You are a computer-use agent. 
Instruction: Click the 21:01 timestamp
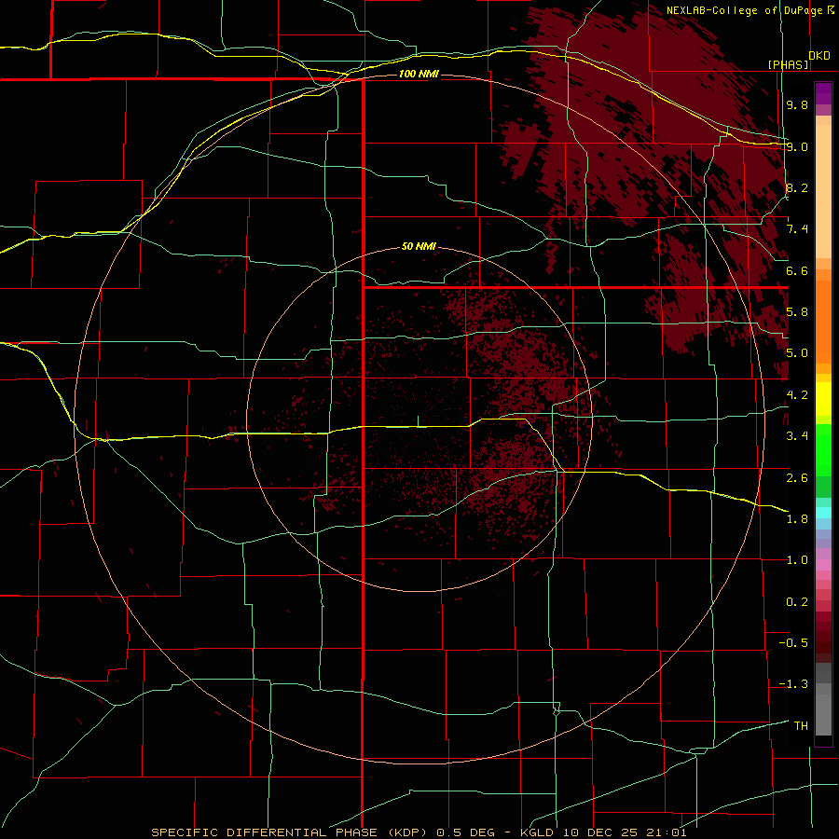(667, 832)
